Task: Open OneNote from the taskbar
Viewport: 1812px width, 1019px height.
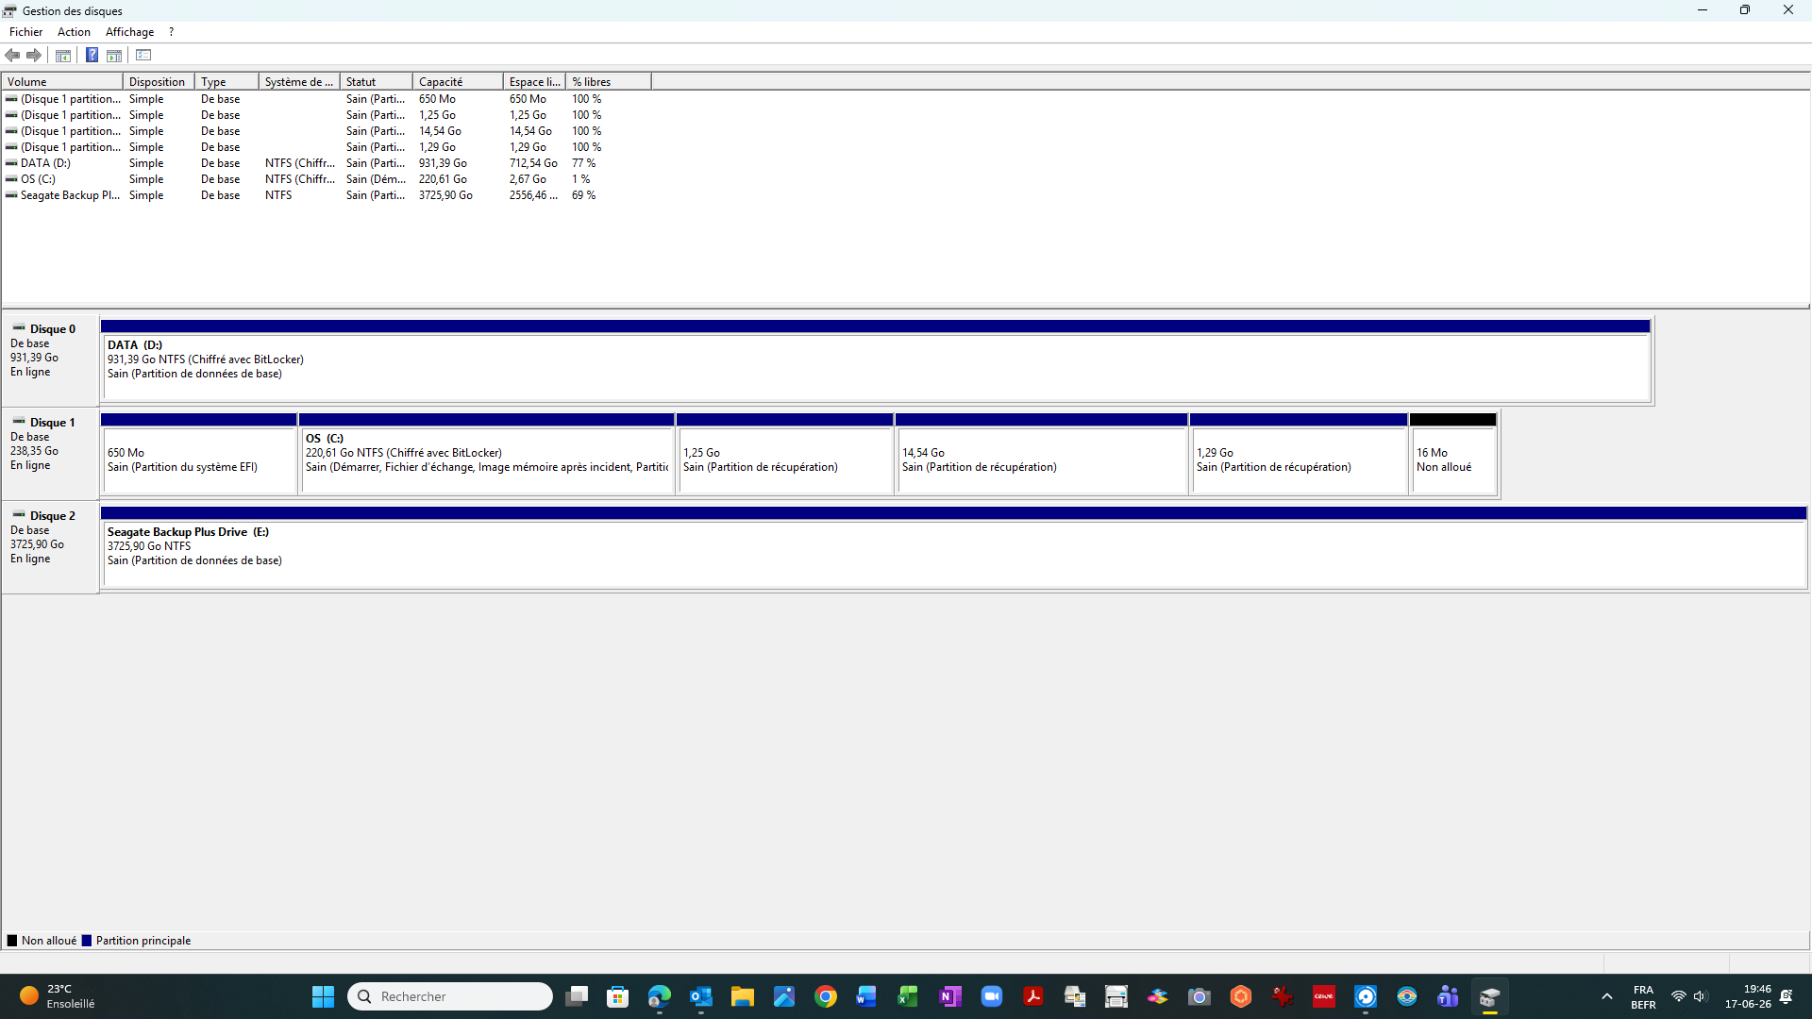Action: [950, 996]
